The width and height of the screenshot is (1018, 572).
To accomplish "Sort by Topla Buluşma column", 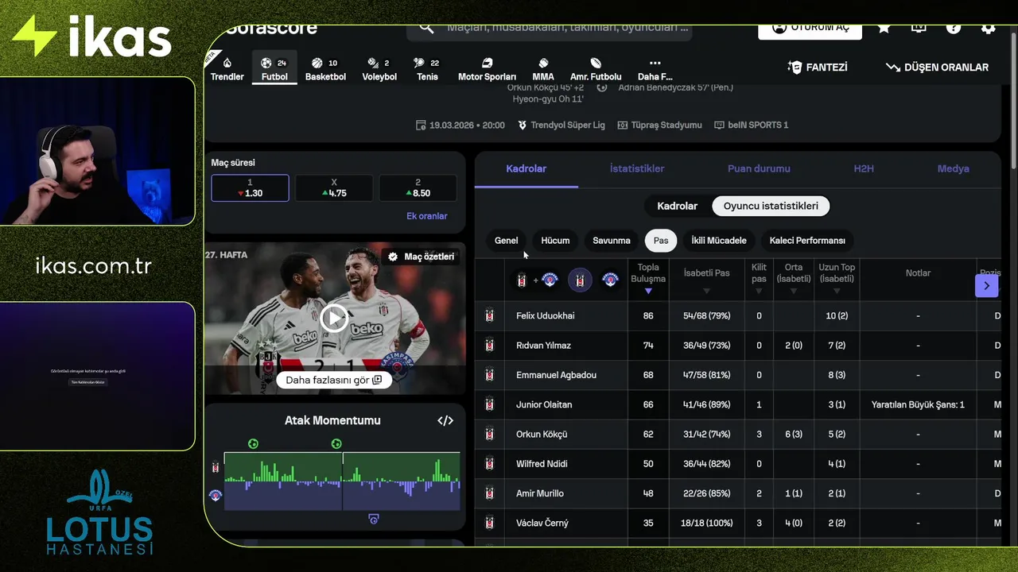I will pyautogui.click(x=648, y=280).
